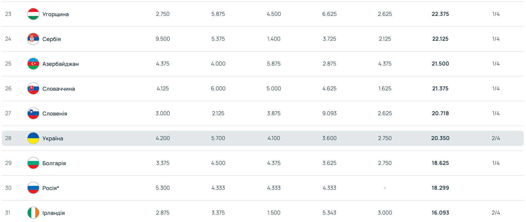The image size is (526, 222).
Task: Click the Росія* country name
Action: (50, 188)
